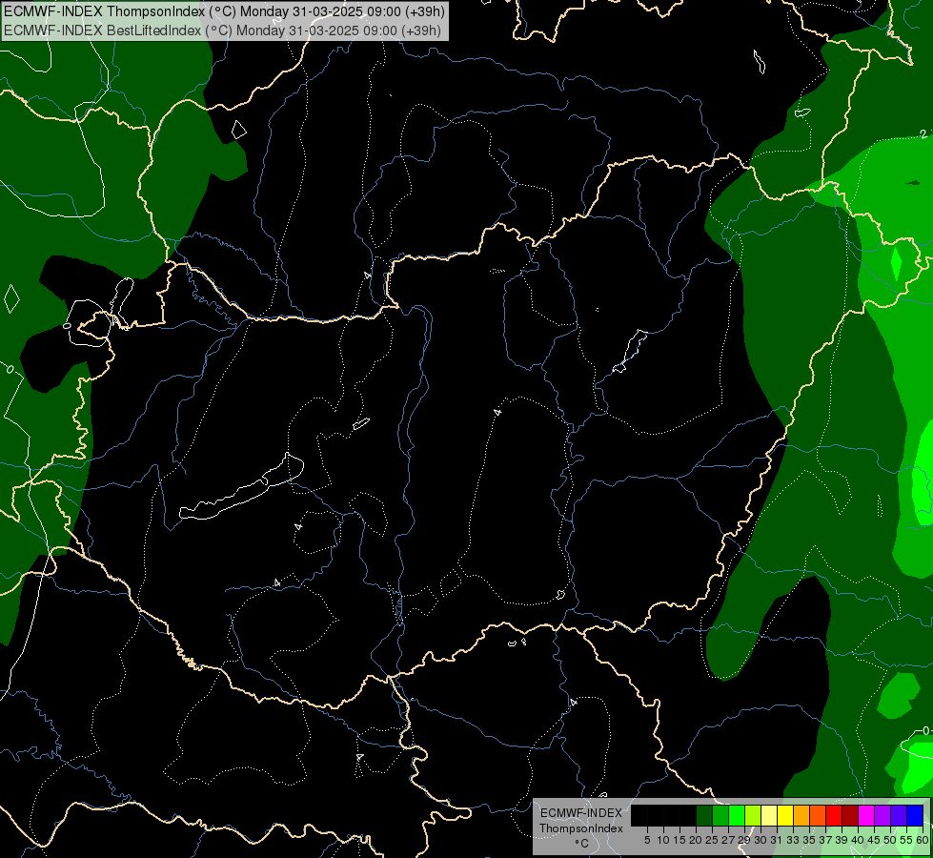The height and width of the screenshot is (858, 933).
Task: Click the red 37-39 legend swatch
Action: click(834, 815)
